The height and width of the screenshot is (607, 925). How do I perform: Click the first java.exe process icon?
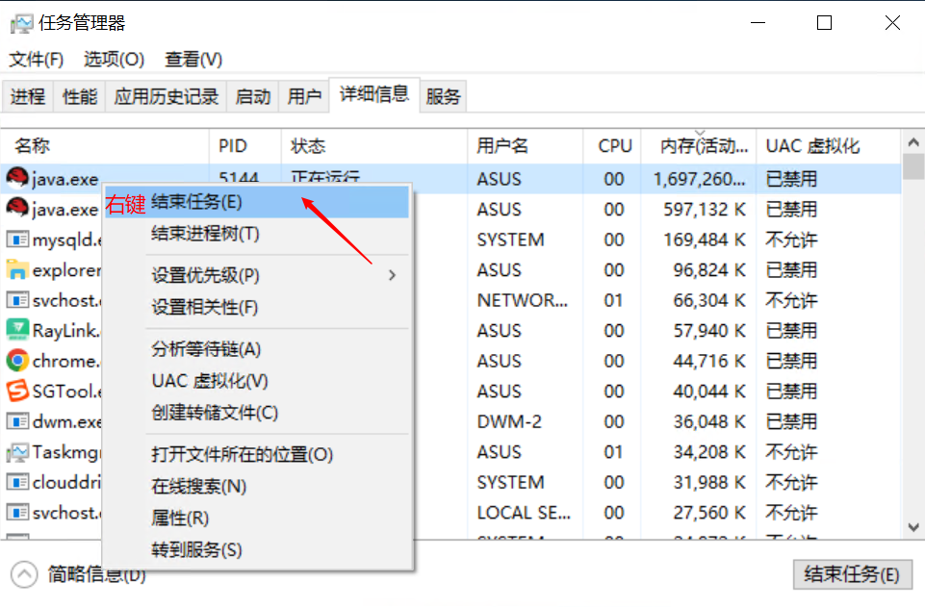[x=17, y=179]
